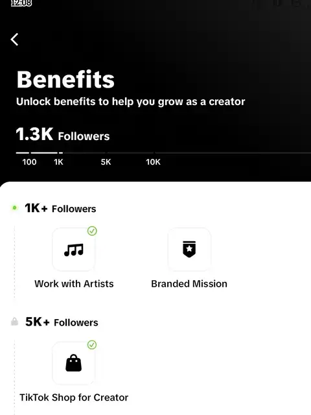
Task: Tap the lock icon beside 5K+ Followers
Action: (14, 322)
